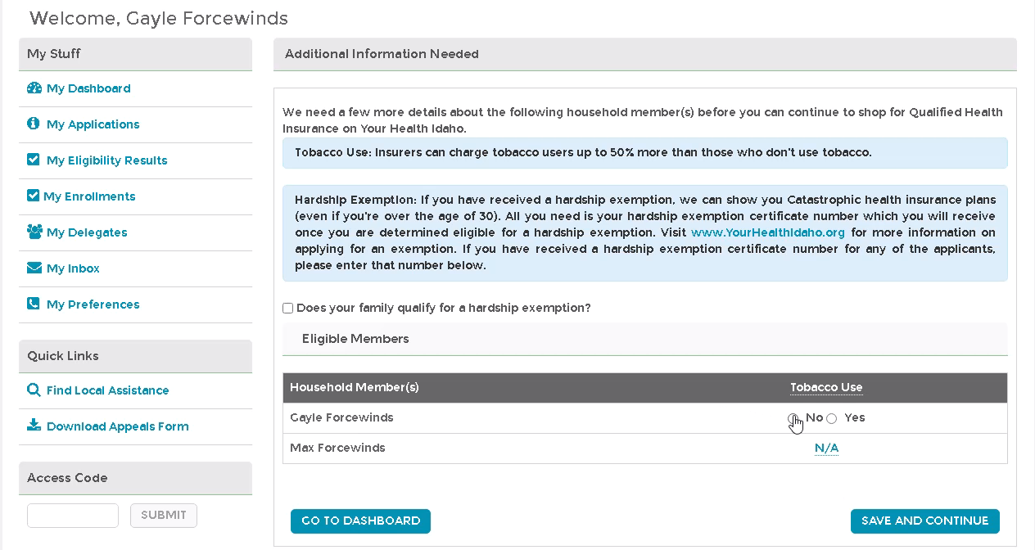Viewport: 1035px width, 550px height.
Task: Click the My Inbox envelope icon
Action: pyautogui.click(x=34, y=268)
